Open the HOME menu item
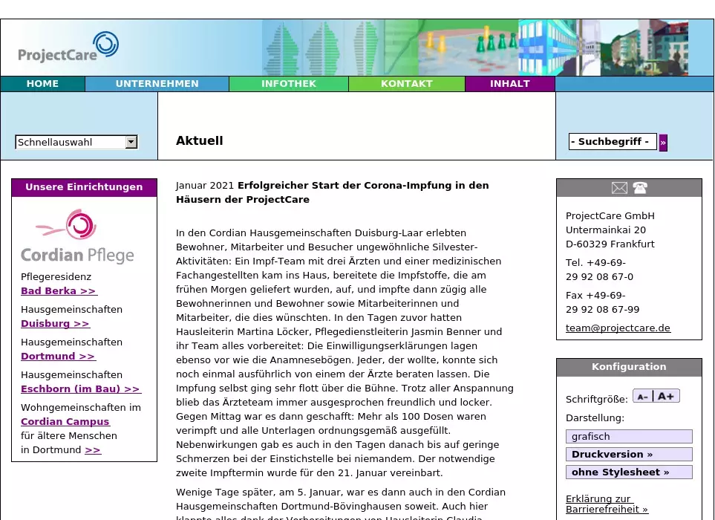 coord(42,84)
